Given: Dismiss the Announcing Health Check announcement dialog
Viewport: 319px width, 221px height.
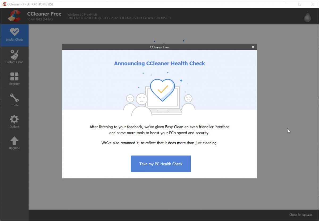Looking at the screenshot, I should [253, 47].
